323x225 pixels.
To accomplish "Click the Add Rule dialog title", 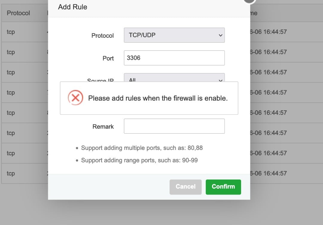I will pyautogui.click(x=73, y=7).
